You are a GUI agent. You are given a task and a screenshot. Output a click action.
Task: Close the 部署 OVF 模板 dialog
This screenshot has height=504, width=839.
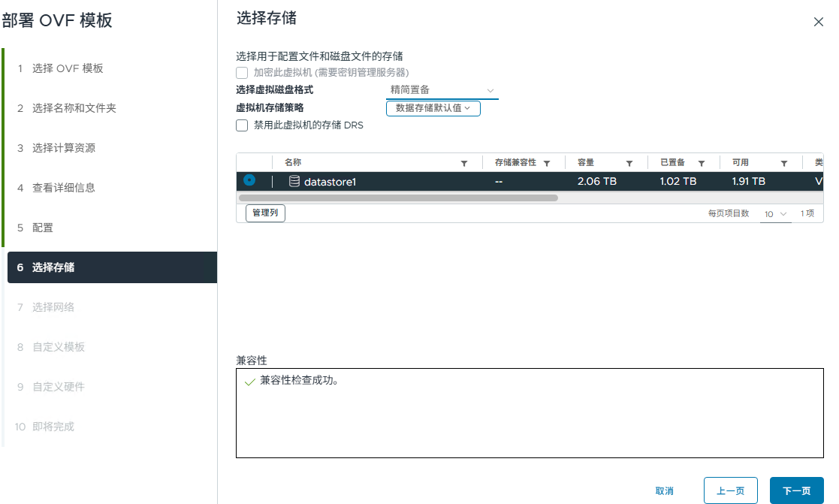[x=819, y=23]
